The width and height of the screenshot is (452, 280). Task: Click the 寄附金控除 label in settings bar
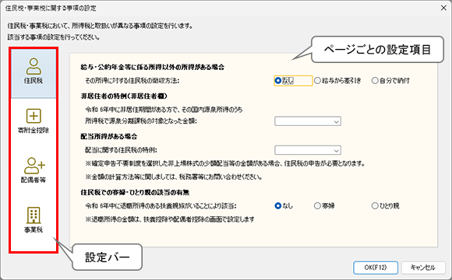[34, 131]
